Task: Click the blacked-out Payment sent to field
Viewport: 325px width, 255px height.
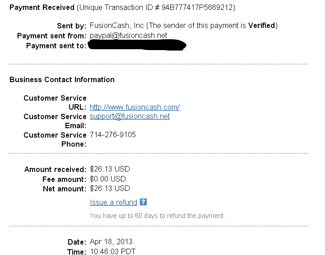Action: 137,45
